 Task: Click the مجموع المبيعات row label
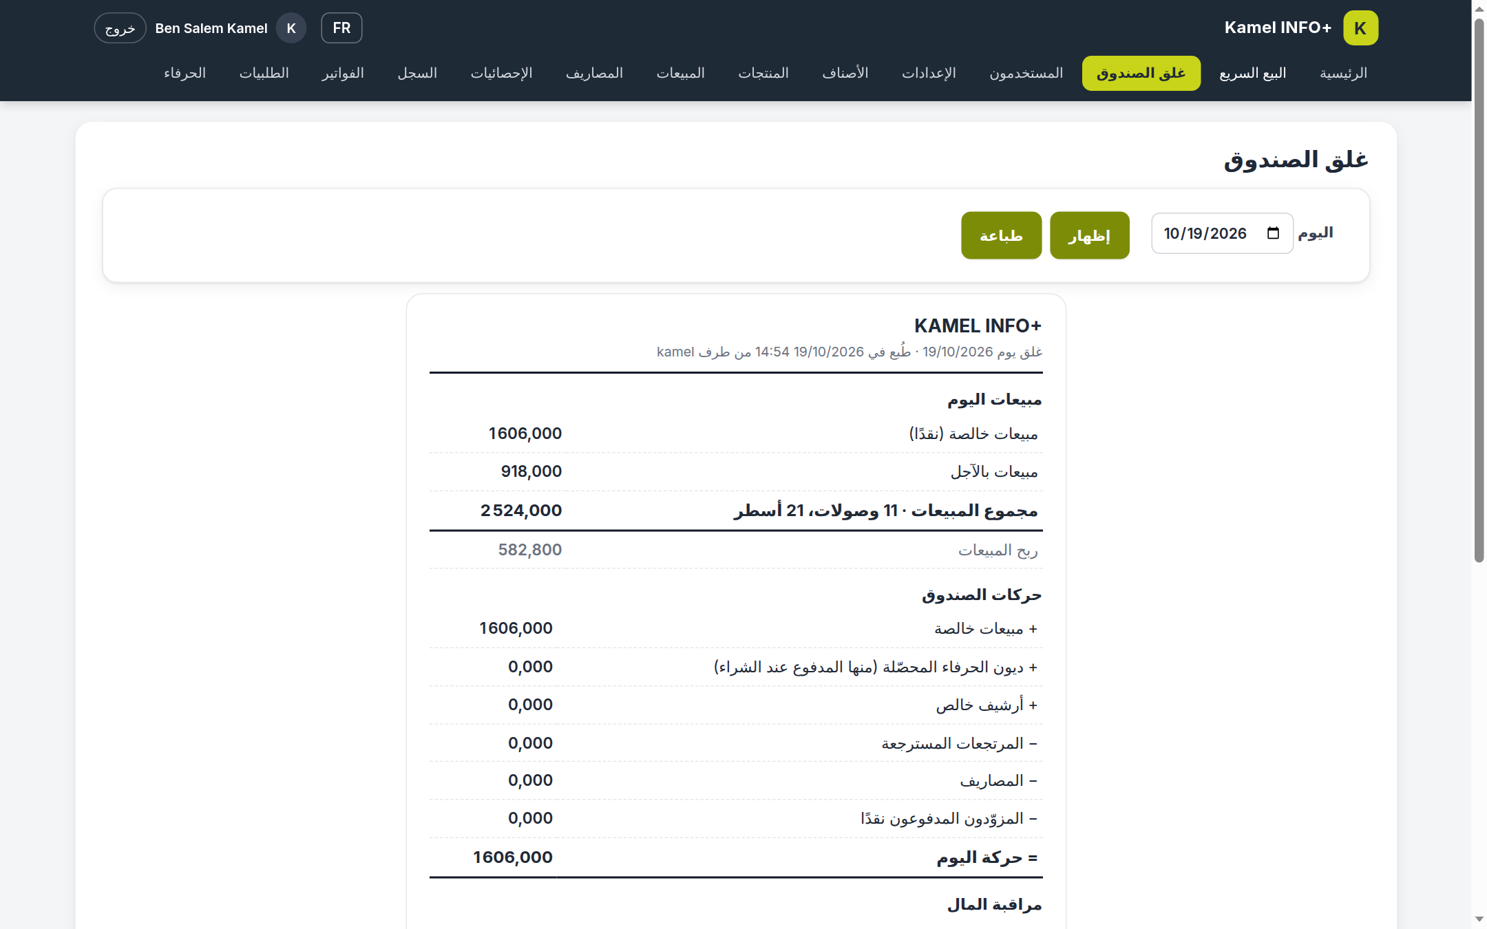(885, 511)
